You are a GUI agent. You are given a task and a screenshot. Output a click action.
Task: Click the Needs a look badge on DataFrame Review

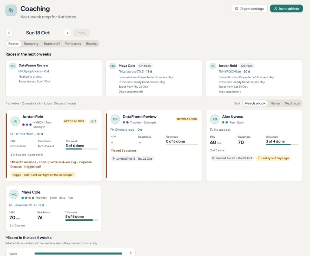pos(187,119)
